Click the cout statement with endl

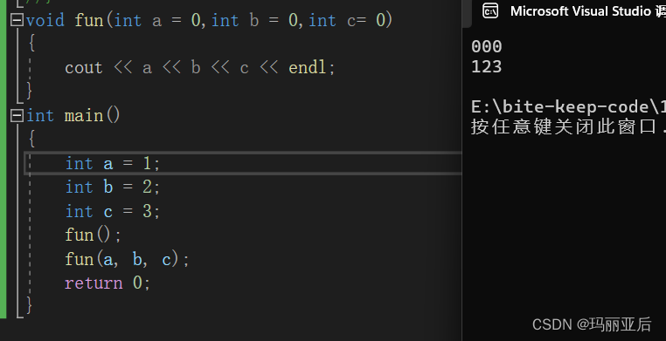point(200,68)
